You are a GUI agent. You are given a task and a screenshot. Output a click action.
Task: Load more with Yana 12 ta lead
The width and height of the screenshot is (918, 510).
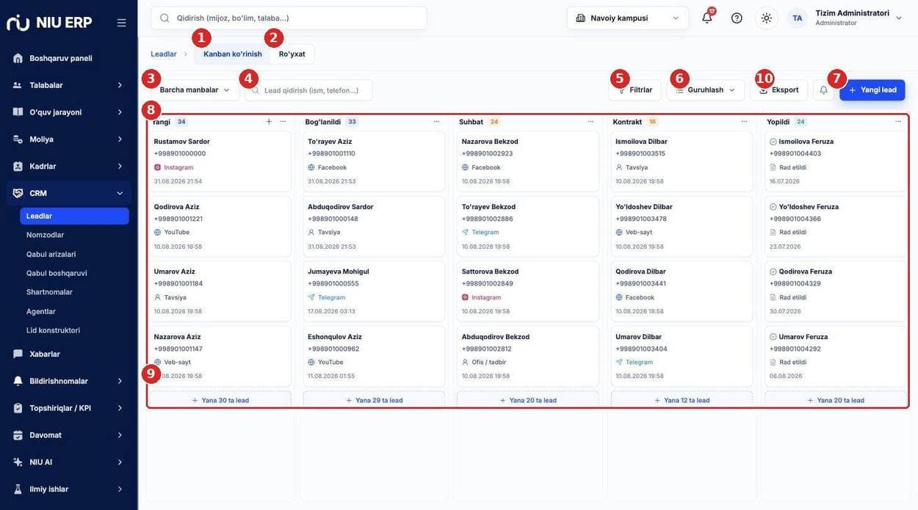tap(682, 400)
